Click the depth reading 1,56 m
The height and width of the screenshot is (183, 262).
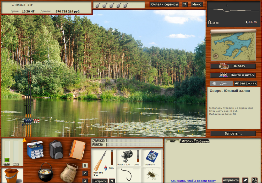coord(251,22)
